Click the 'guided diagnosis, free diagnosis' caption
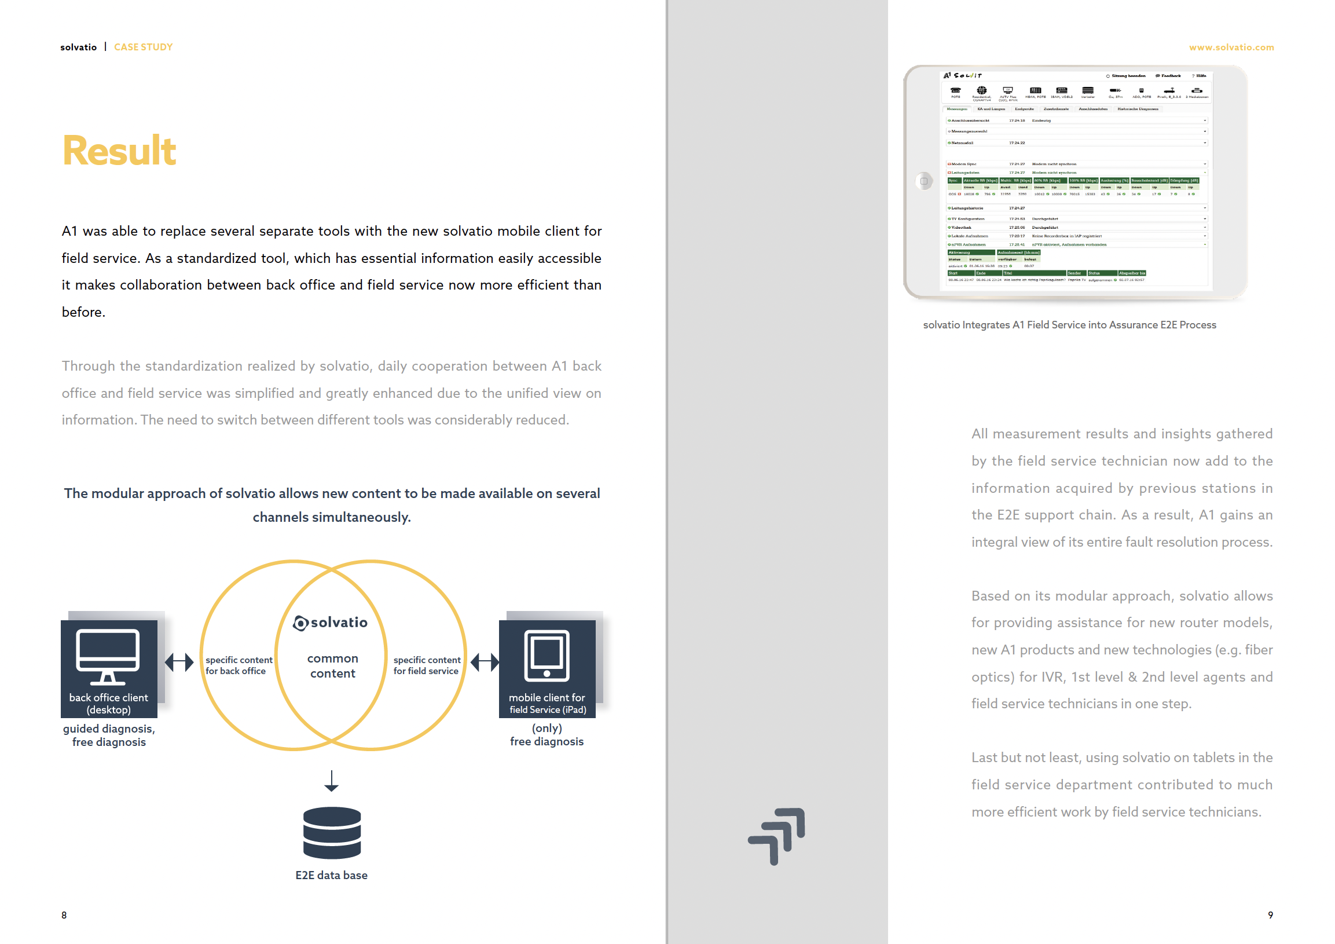The height and width of the screenshot is (944, 1335). (x=109, y=735)
